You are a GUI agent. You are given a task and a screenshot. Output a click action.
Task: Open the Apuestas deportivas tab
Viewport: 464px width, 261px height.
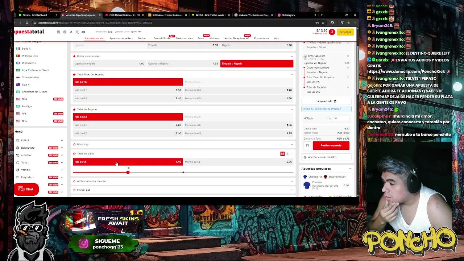[121, 38]
